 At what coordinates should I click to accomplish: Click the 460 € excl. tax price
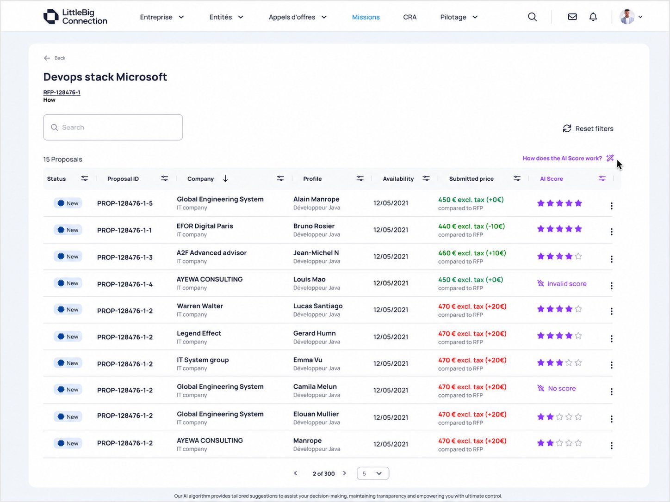click(472, 253)
